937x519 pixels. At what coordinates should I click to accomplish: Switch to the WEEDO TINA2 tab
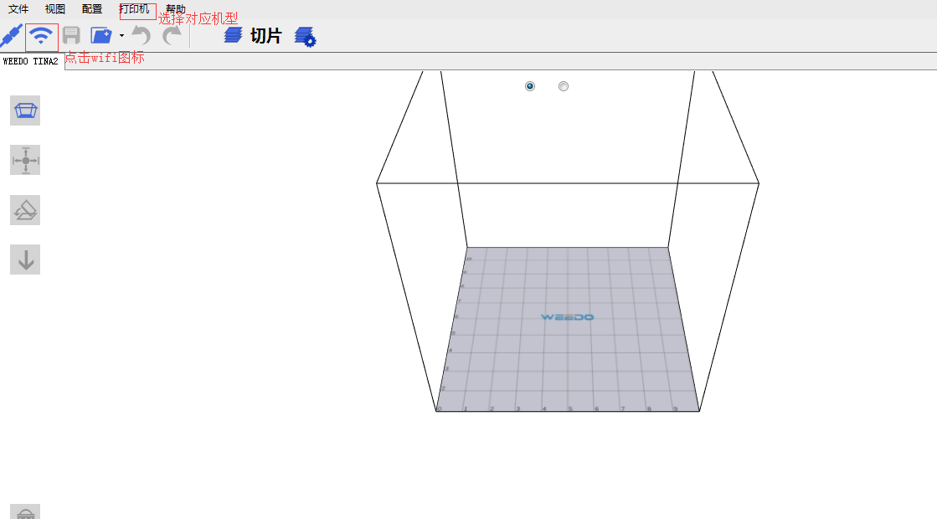[31, 61]
